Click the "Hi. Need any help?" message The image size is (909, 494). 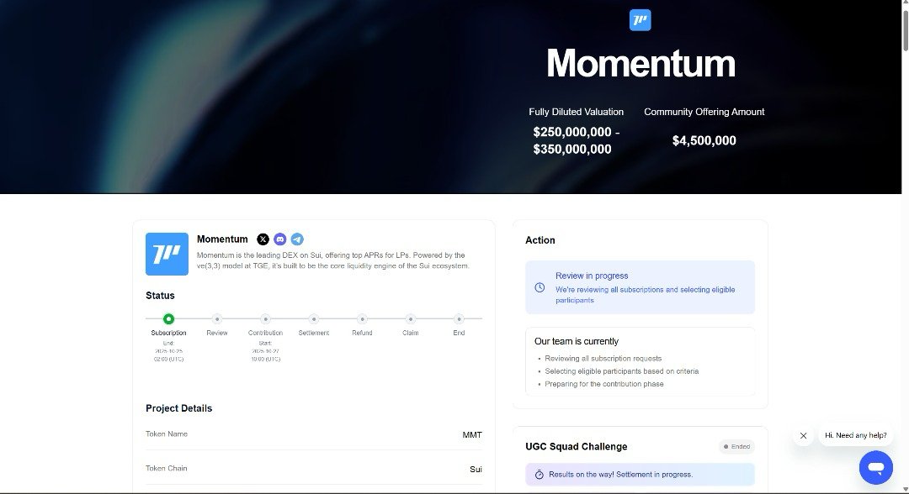coord(855,435)
